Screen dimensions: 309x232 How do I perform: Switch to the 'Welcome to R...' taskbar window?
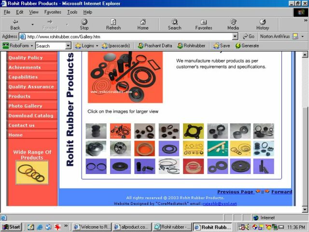tap(92, 227)
